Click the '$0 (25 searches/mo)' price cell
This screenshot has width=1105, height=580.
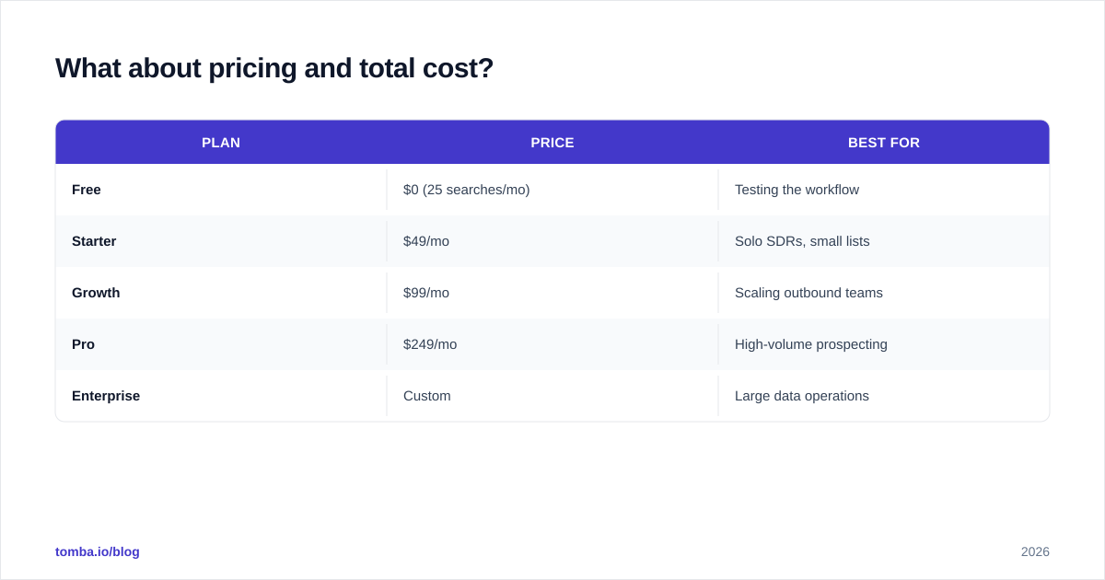point(552,190)
